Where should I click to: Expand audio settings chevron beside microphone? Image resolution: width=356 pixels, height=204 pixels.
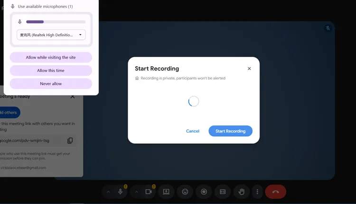(x=108, y=192)
